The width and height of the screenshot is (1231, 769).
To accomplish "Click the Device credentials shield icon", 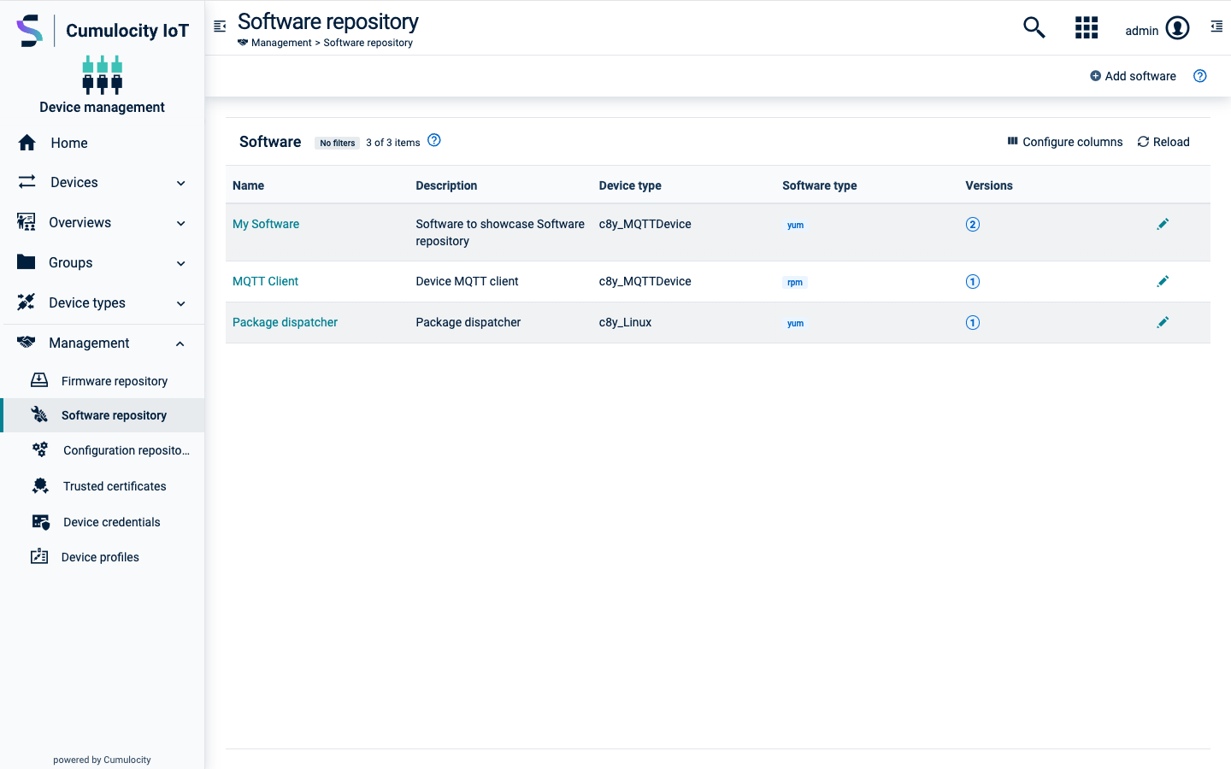I will click(x=40, y=521).
